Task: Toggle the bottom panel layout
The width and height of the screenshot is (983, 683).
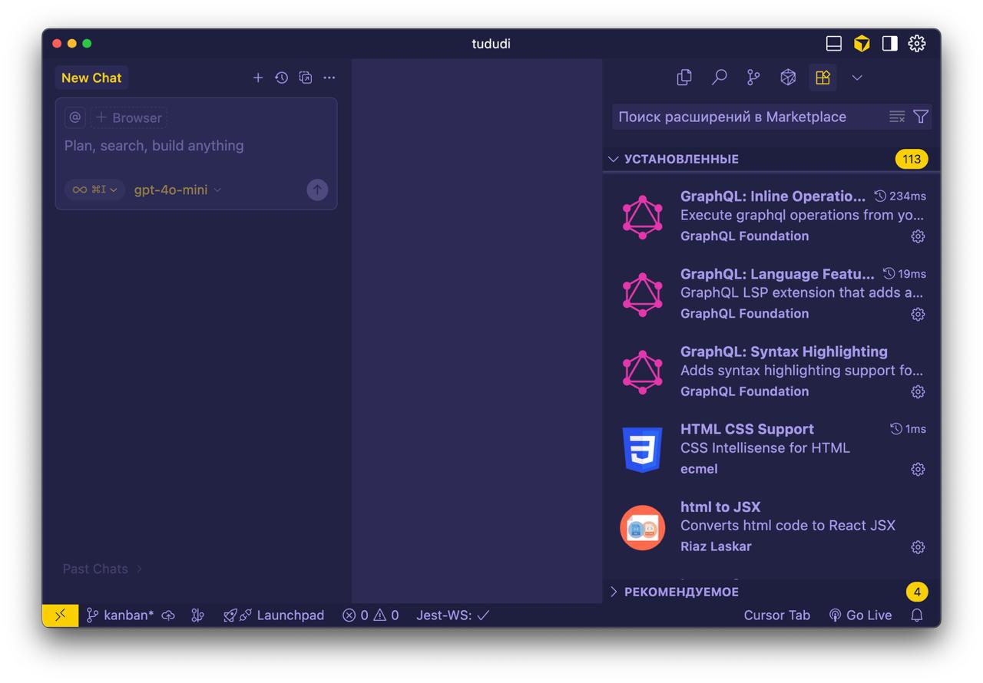Action: 834,44
